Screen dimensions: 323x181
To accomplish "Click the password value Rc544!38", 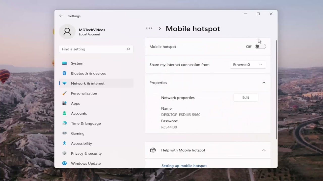I will coord(169,127).
